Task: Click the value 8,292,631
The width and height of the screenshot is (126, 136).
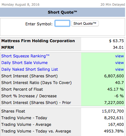Action: tap(114, 118)
